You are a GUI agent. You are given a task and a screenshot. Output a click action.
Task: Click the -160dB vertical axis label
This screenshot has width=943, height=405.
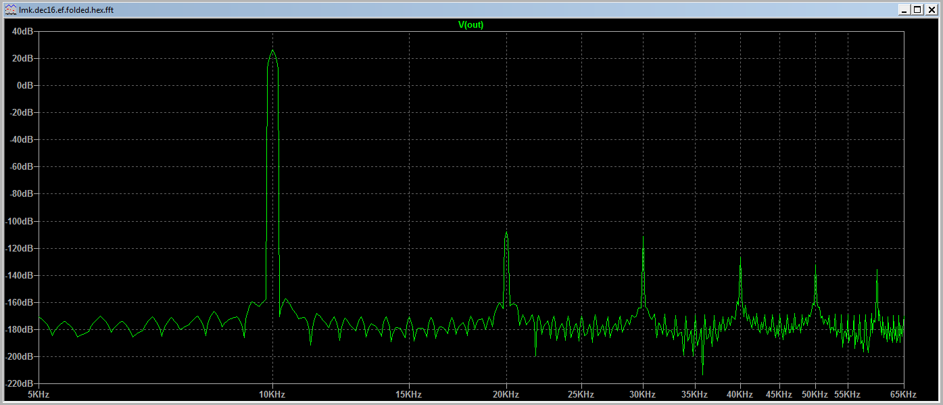(20, 302)
